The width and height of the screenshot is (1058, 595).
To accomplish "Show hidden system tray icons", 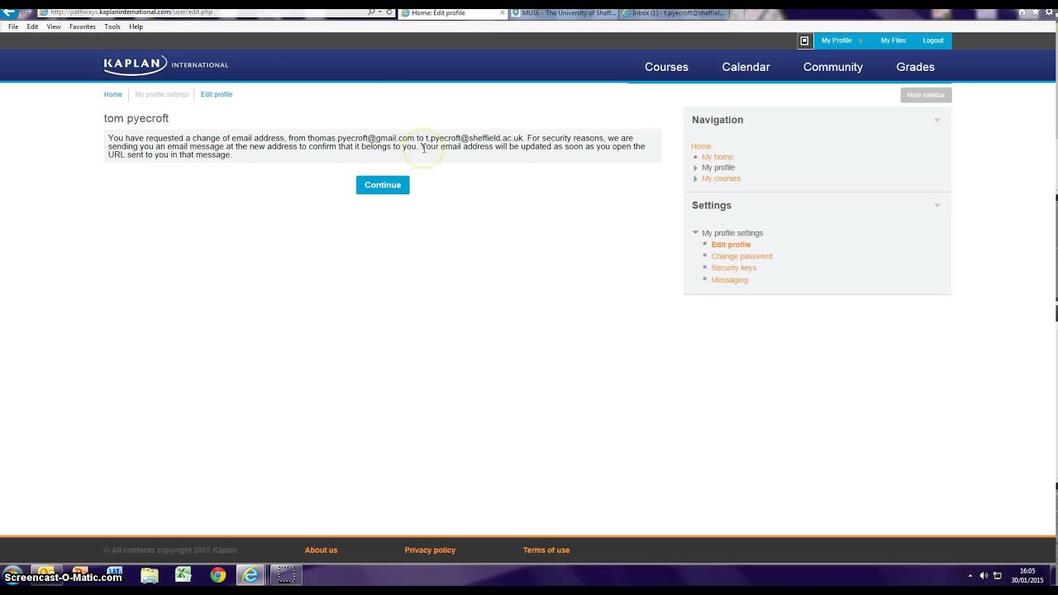I will 970,575.
